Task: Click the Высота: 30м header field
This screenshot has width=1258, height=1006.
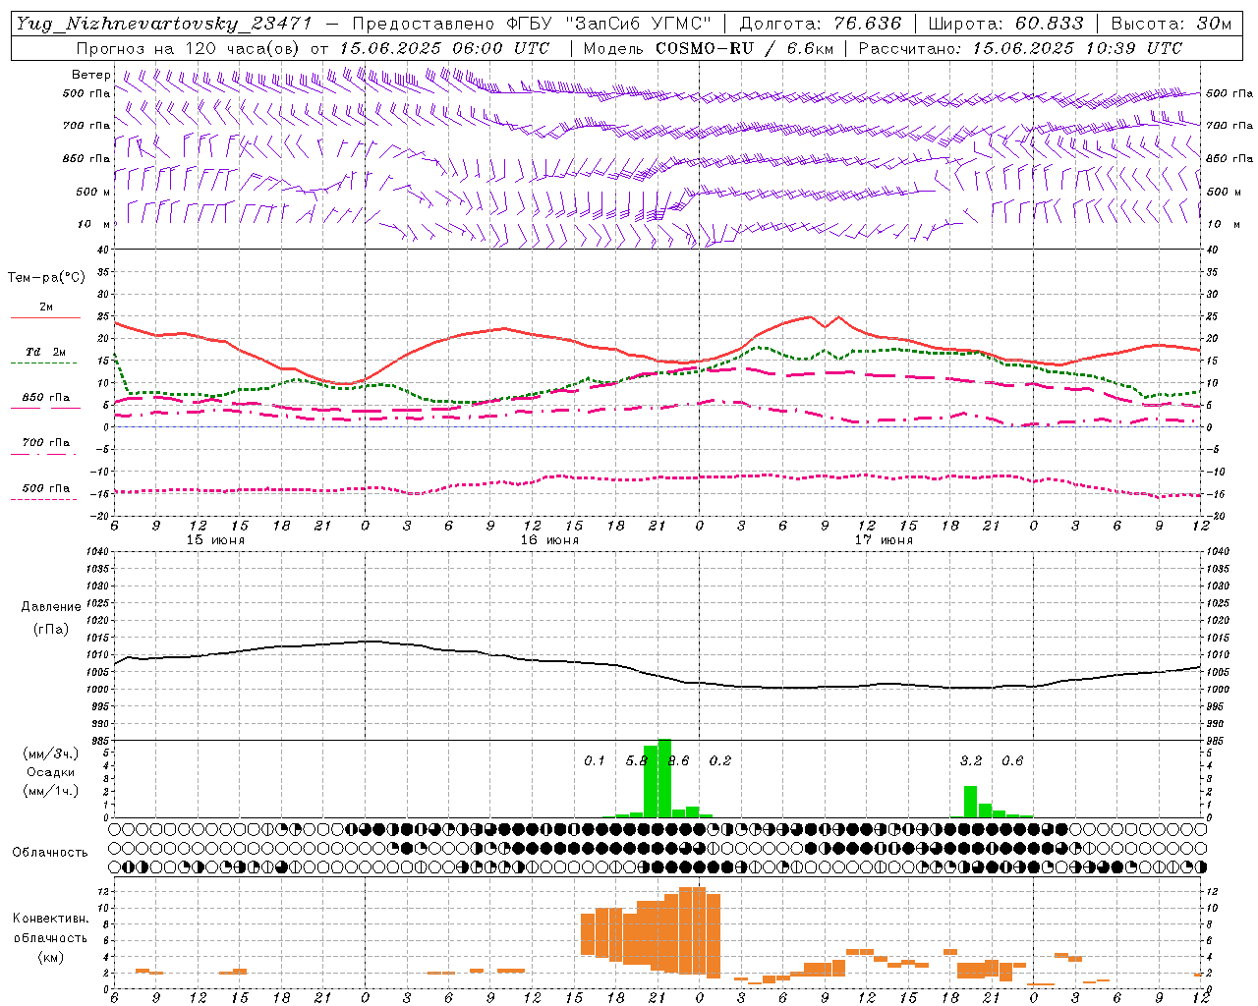Action: click(1170, 24)
